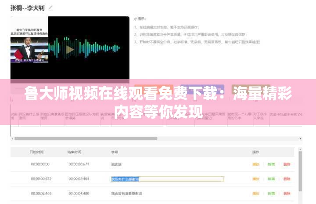This screenshot has height=204, width=316.
Task: Click the subtitle text 说实话
Action: coord(116,164)
